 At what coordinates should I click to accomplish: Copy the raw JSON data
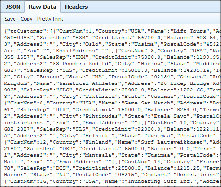[27, 19]
